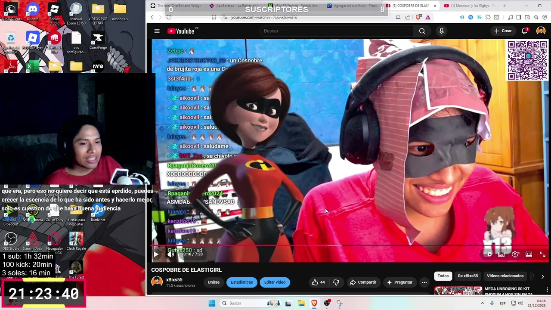Open YouTube notifications bell
This screenshot has width=551, height=310.
point(524,31)
